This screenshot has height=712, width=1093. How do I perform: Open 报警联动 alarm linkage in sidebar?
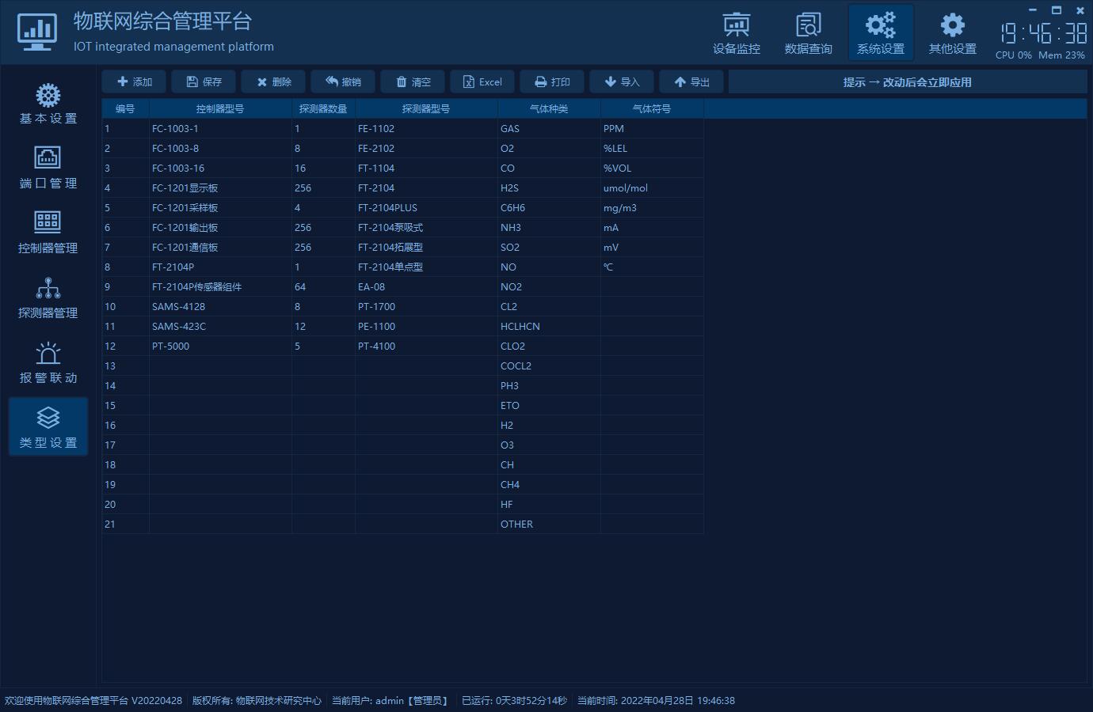click(48, 363)
